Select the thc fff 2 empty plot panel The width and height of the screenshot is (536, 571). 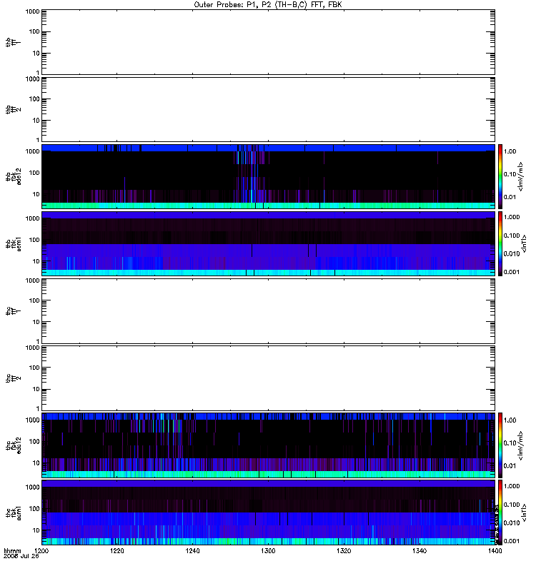(x=268, y=378)
